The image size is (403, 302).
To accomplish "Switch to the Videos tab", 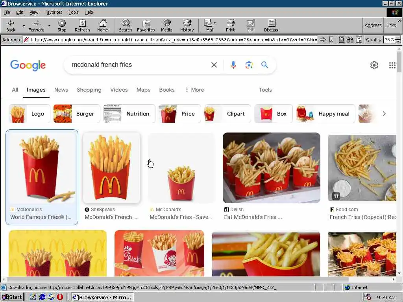I will pos(119,90).
